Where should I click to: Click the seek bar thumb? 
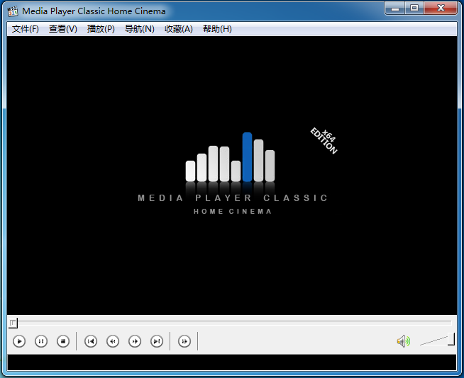(13, 323)
